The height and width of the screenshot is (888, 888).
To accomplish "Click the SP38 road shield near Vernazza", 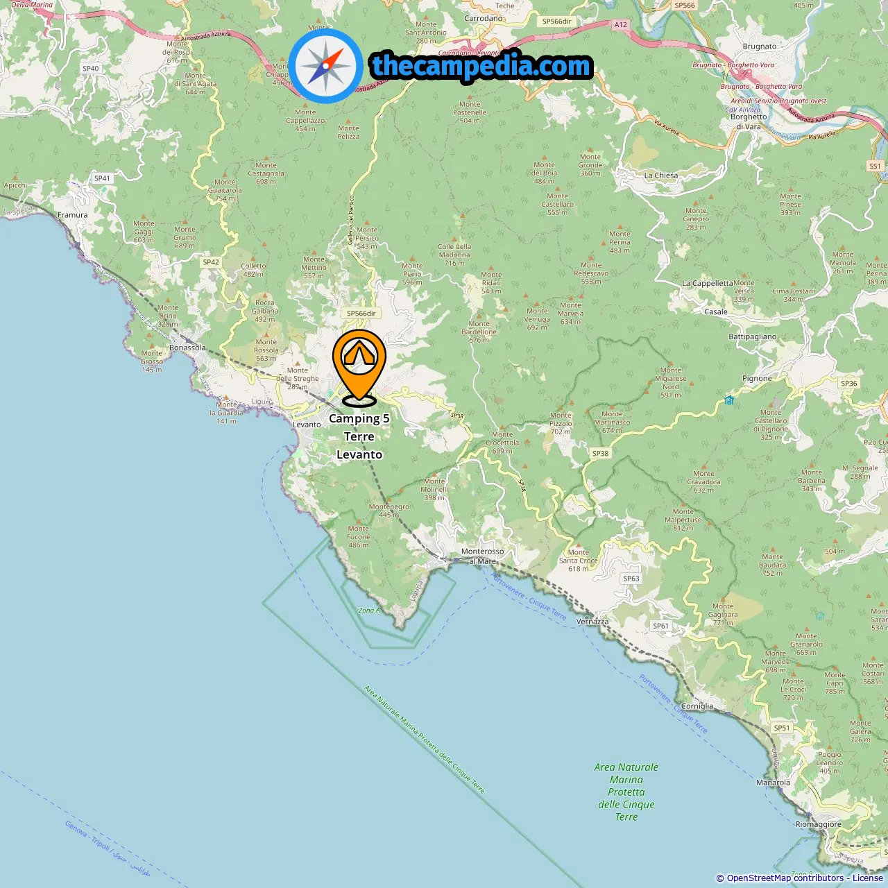I will [x=600, y=454].
